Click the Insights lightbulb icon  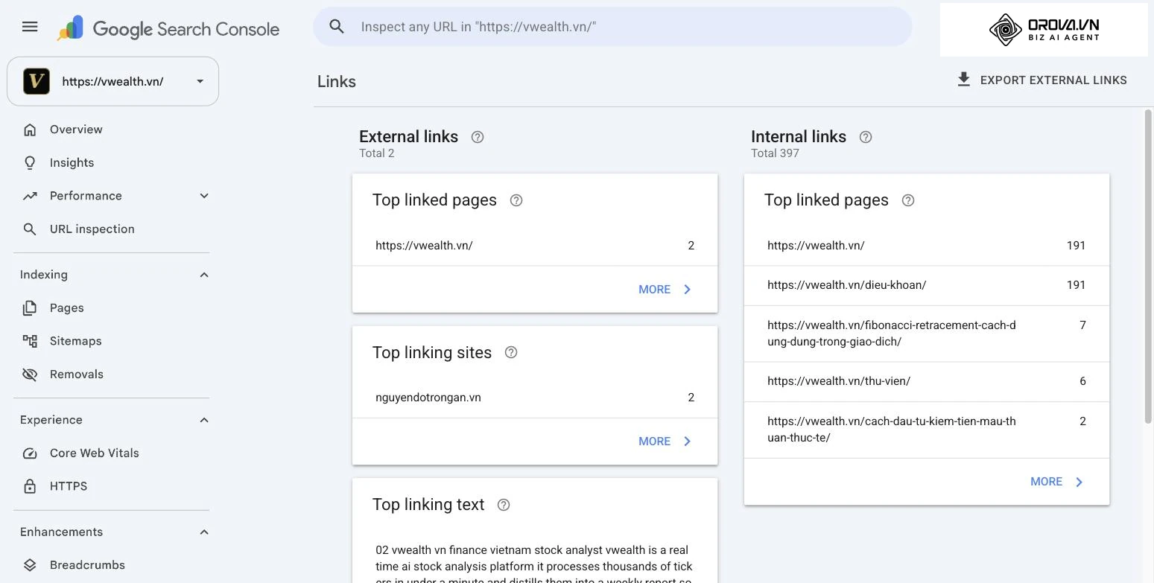tap(30, 162)
